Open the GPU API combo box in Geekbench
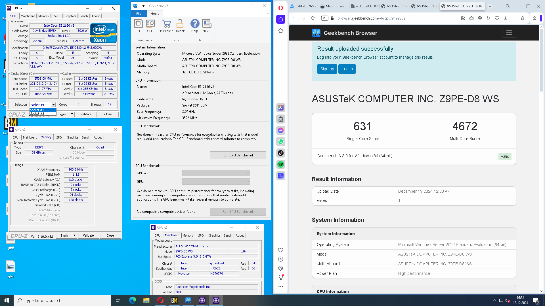 (216, 173)
